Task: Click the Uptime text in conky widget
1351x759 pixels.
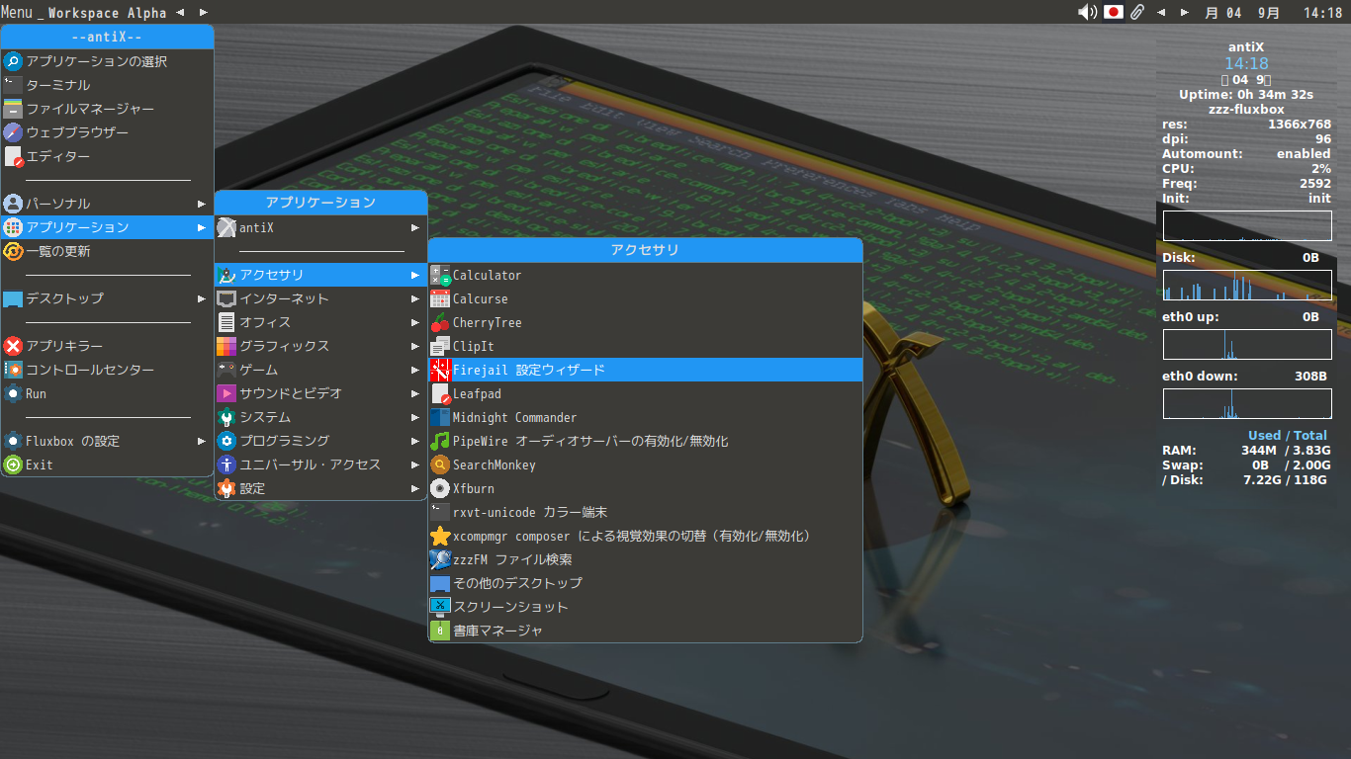Action: point(1246,95)
